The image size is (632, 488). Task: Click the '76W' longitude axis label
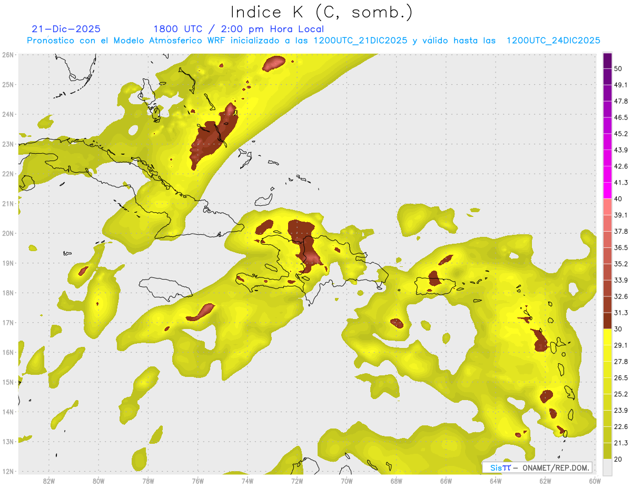[197, 481]
